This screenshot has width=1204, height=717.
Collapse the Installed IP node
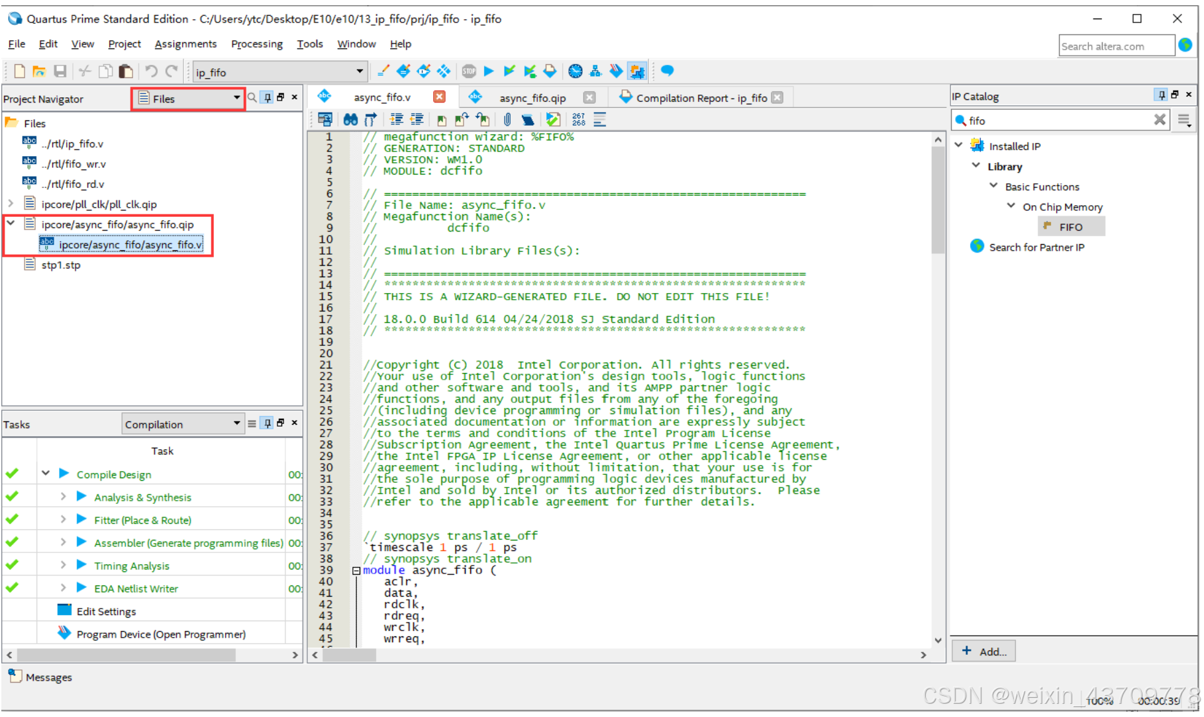click(958, 145)
